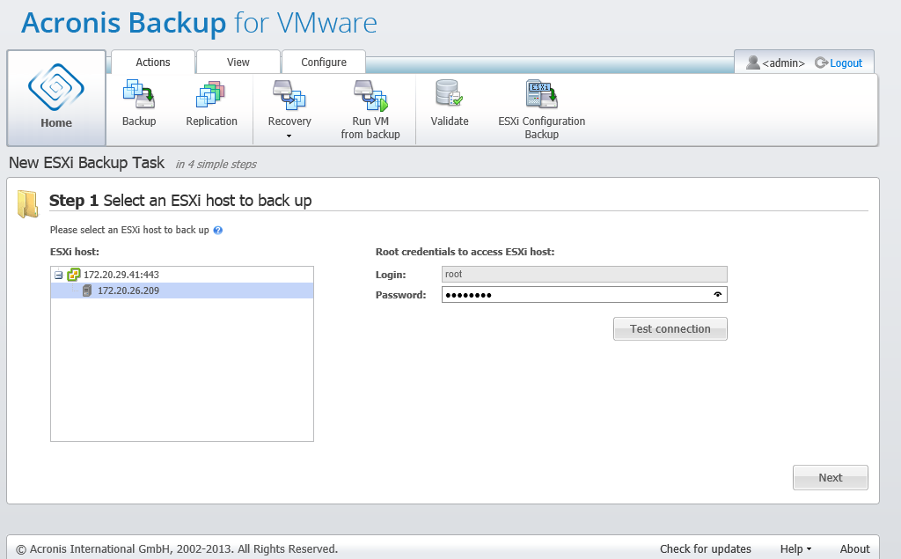Open the Recovery action
This screenshot has width=901, height=559.
click(x=289, y=104)
